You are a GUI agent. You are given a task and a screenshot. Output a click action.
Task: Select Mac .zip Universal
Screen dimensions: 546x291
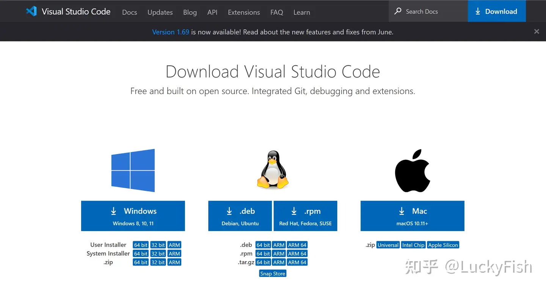coord(388,245)
